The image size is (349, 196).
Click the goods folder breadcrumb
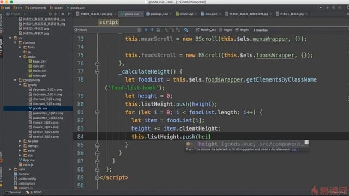click(56, 8)
